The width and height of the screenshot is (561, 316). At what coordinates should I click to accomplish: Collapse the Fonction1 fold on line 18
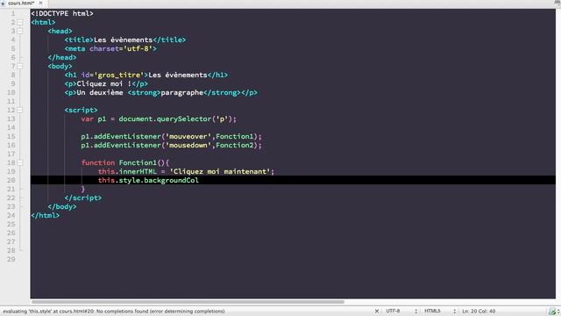click(20, 162)
